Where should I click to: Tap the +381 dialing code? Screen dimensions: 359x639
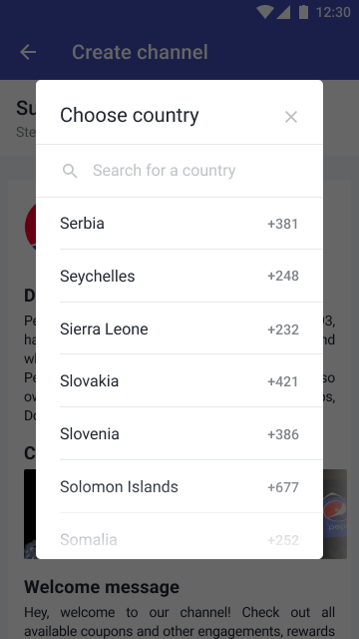click(x=283, y=224)
